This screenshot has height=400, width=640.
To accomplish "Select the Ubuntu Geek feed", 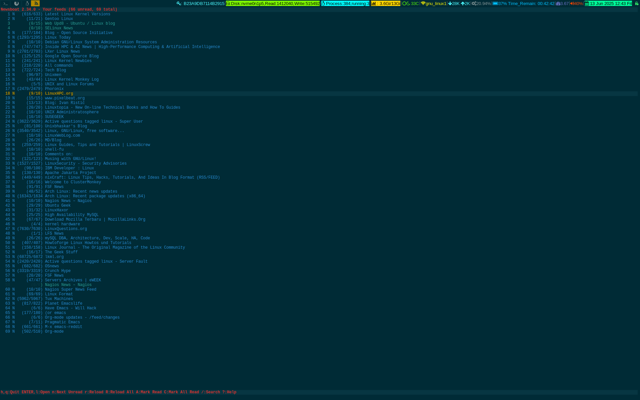I will click(x=58, y=205).
